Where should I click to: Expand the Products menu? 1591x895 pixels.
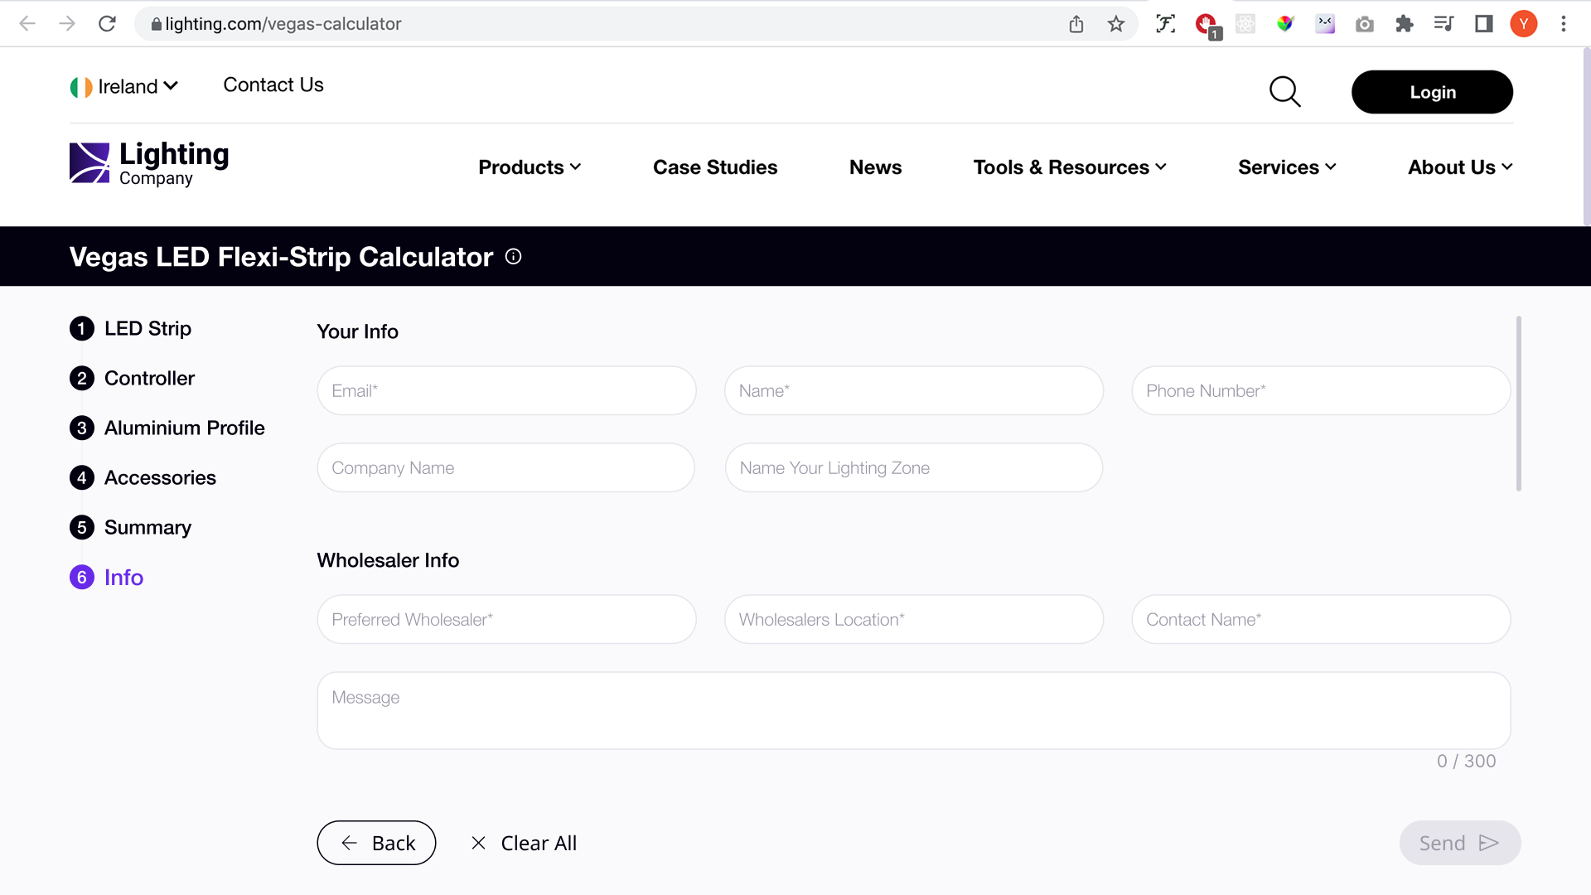coord(530,167)
